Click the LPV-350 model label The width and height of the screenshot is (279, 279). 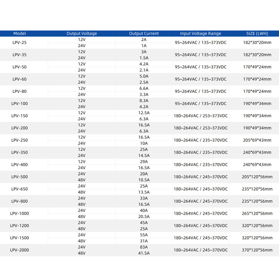click(19, 153)
